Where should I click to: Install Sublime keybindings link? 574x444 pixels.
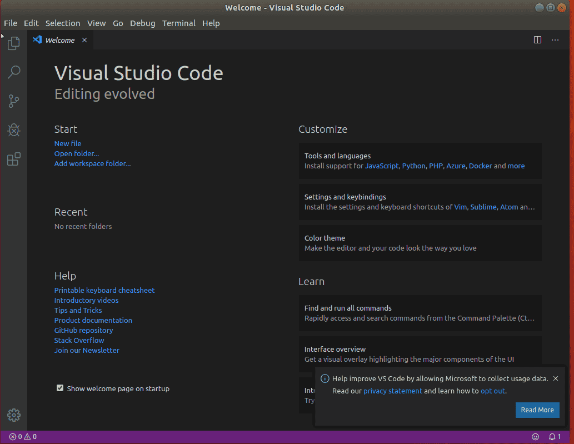483,207
